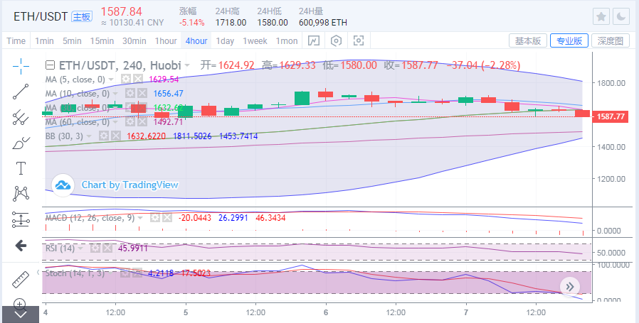Select the Time interval tab
Viewport: 639px width, 323px height.
(16, 40)
